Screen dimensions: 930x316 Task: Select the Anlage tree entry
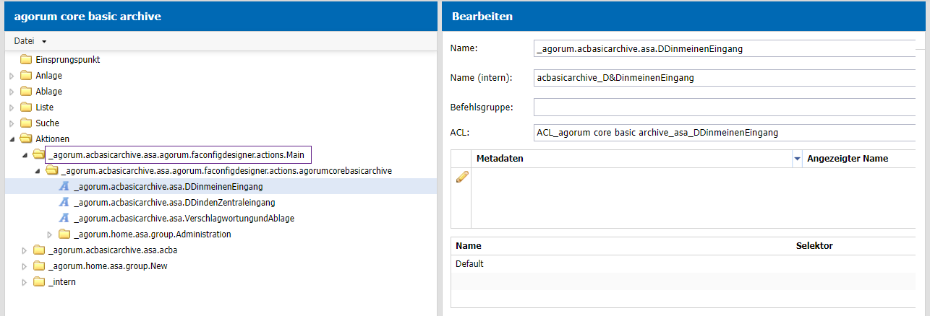tap(48, 75)
